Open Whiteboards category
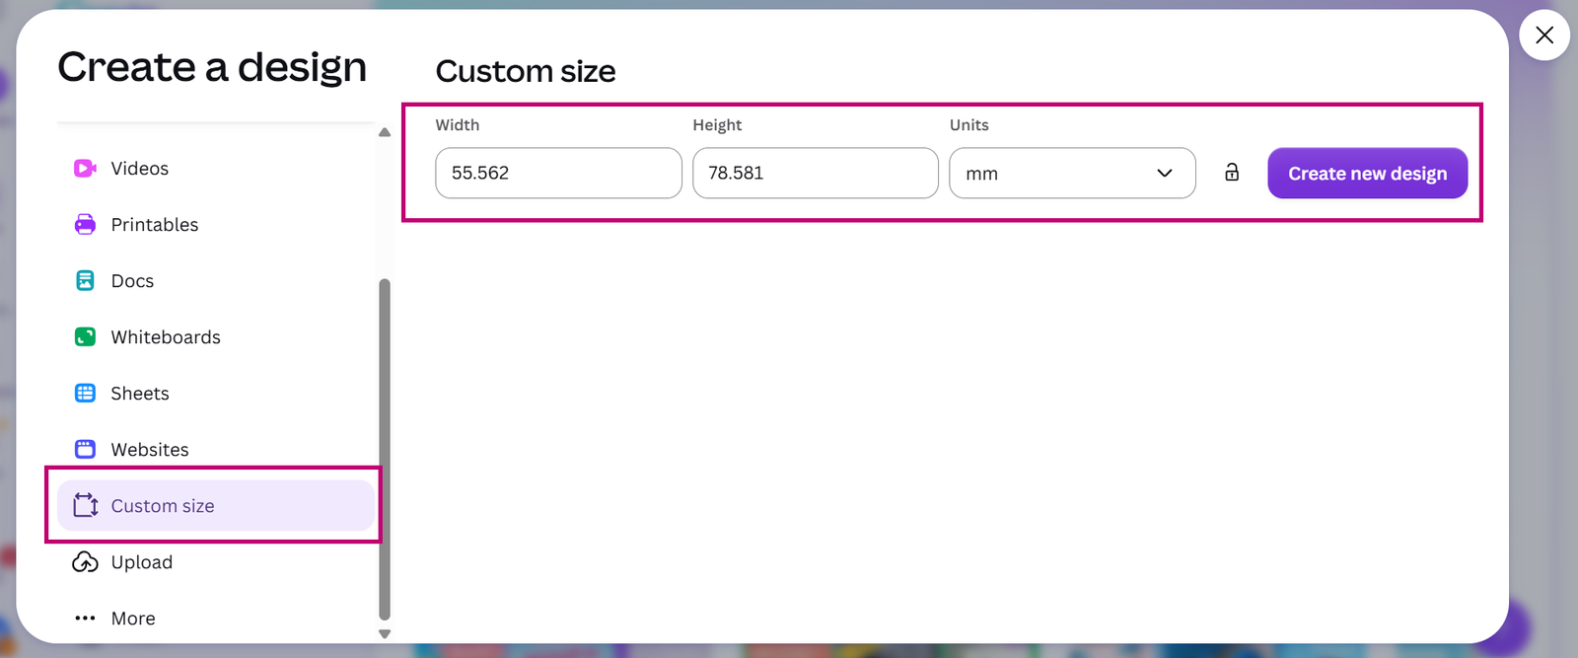Image resolution: width=1578 pixels, height=658 pixels. [x=215, y=337]
